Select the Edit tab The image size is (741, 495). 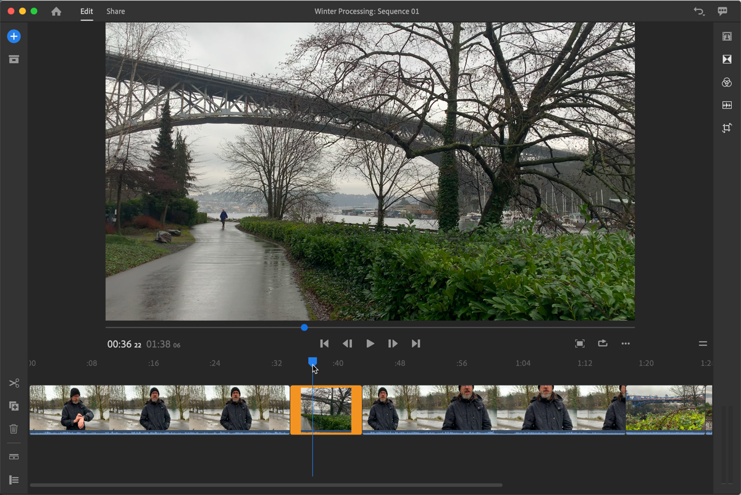point(86,11)
